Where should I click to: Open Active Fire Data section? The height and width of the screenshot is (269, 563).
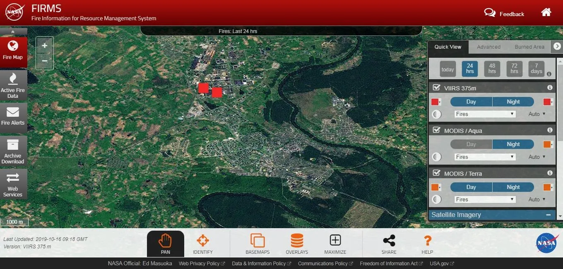pyautogui.click(x=13, y=85)
